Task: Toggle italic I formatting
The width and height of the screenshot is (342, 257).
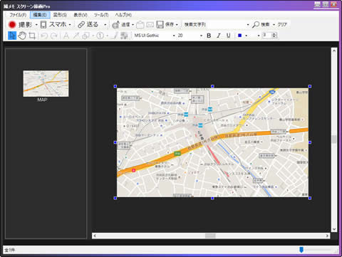Action: coord(219,36)
